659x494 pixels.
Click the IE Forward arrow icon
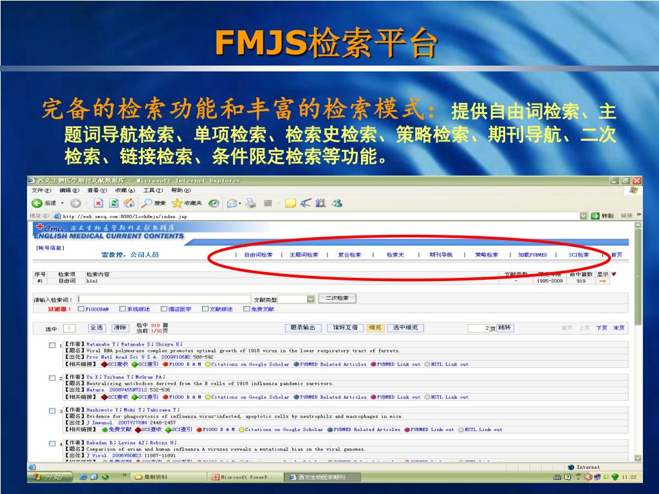(76, 203)
